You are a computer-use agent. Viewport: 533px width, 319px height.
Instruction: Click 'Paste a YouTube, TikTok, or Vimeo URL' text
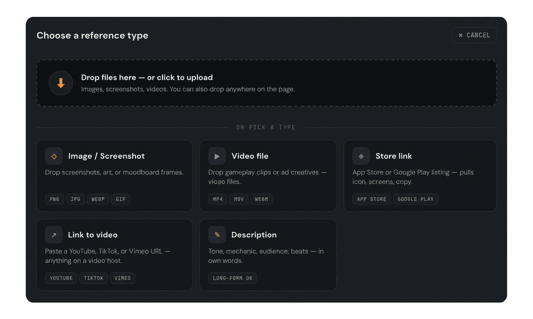point(108,255)
